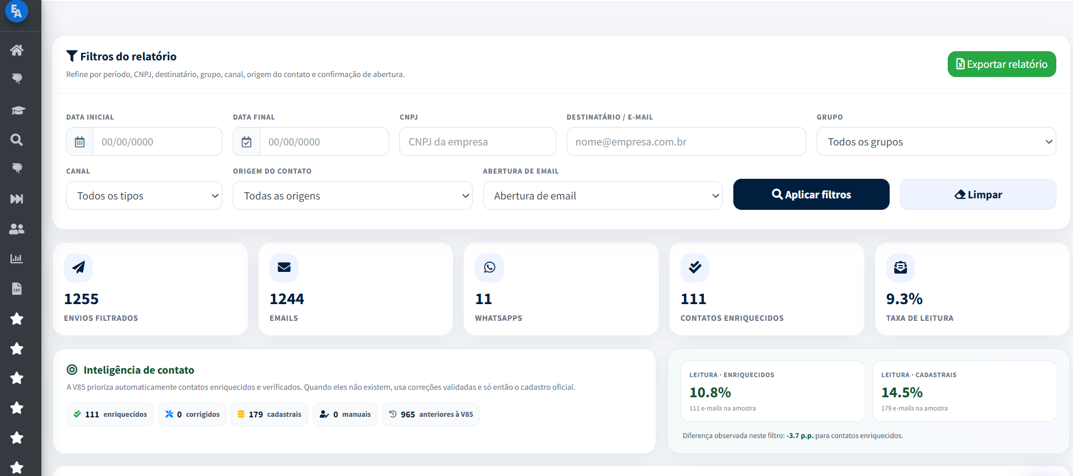
Task: Open the users group icon in the sidebar
Action: click(17, 229)
